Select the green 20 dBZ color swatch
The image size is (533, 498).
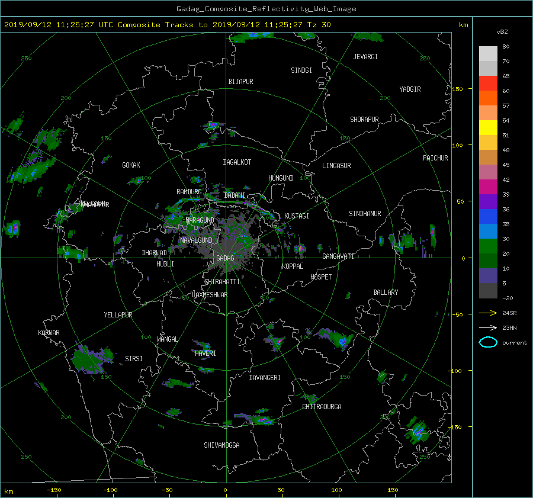click(488, 246)
